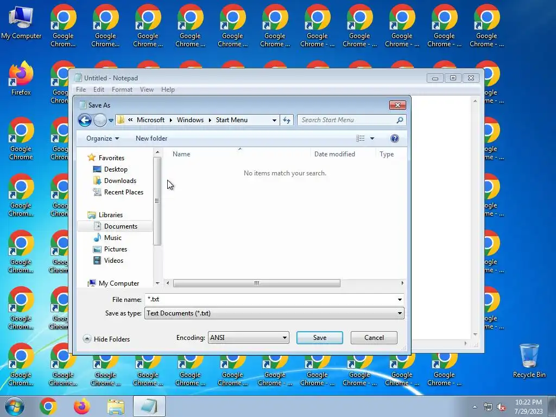Click the change view icon
The height and width of the screenshot is (417, 556).
tap(361, 138)
